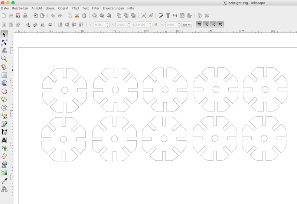Open the Bearbeiten menu
This screenshot has height=204, width=297.
click(x=20, y=8)
